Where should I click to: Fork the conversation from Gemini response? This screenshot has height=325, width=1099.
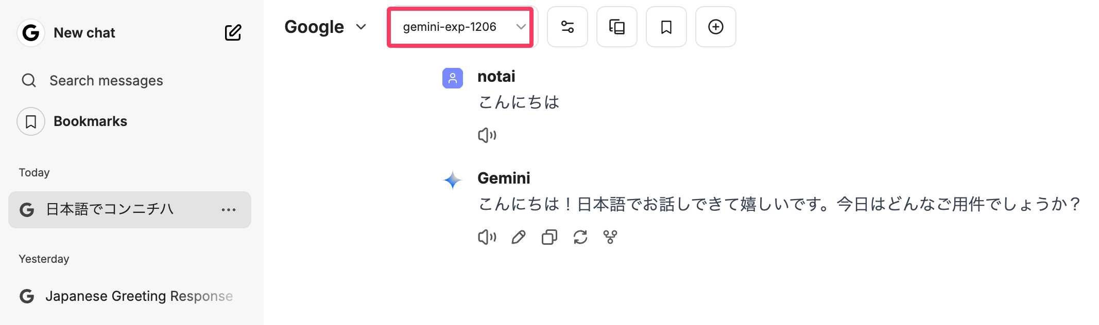point(610,237)
